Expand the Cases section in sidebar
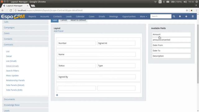Screen dimensions: 199x112 click(25, 33)
